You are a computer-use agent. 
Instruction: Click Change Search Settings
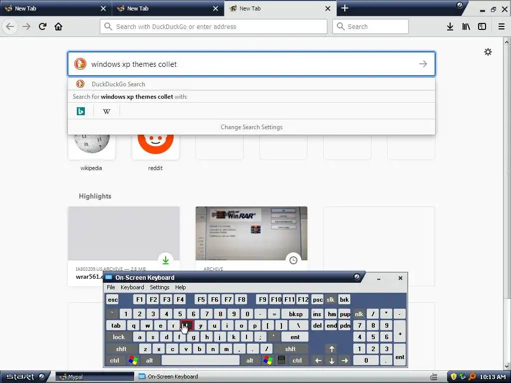[x=252, y=127]
